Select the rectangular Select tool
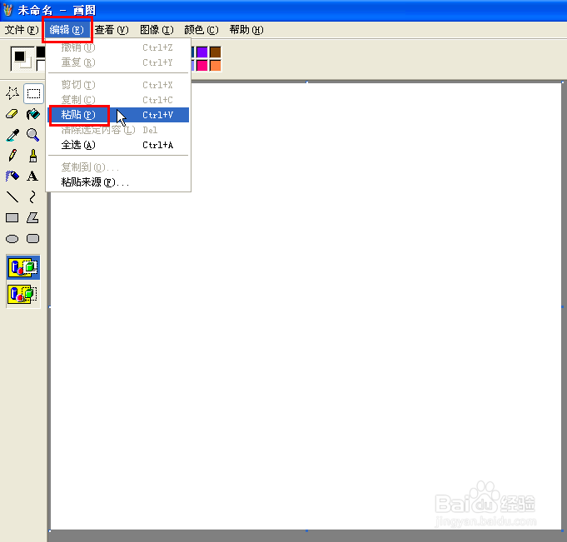Screen dimensions: 567x542 pos(33,93)
